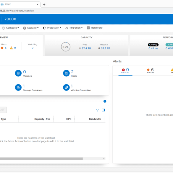This screenshot has height=173, width=173.
Task: Open the 1 vCenter Connection link
Action: coord(72,86)
